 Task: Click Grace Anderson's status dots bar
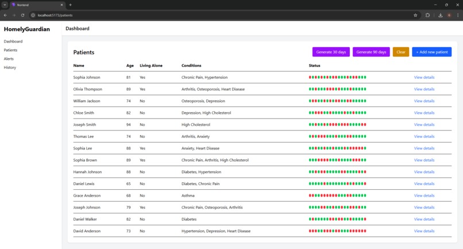[x=338, y=196]
